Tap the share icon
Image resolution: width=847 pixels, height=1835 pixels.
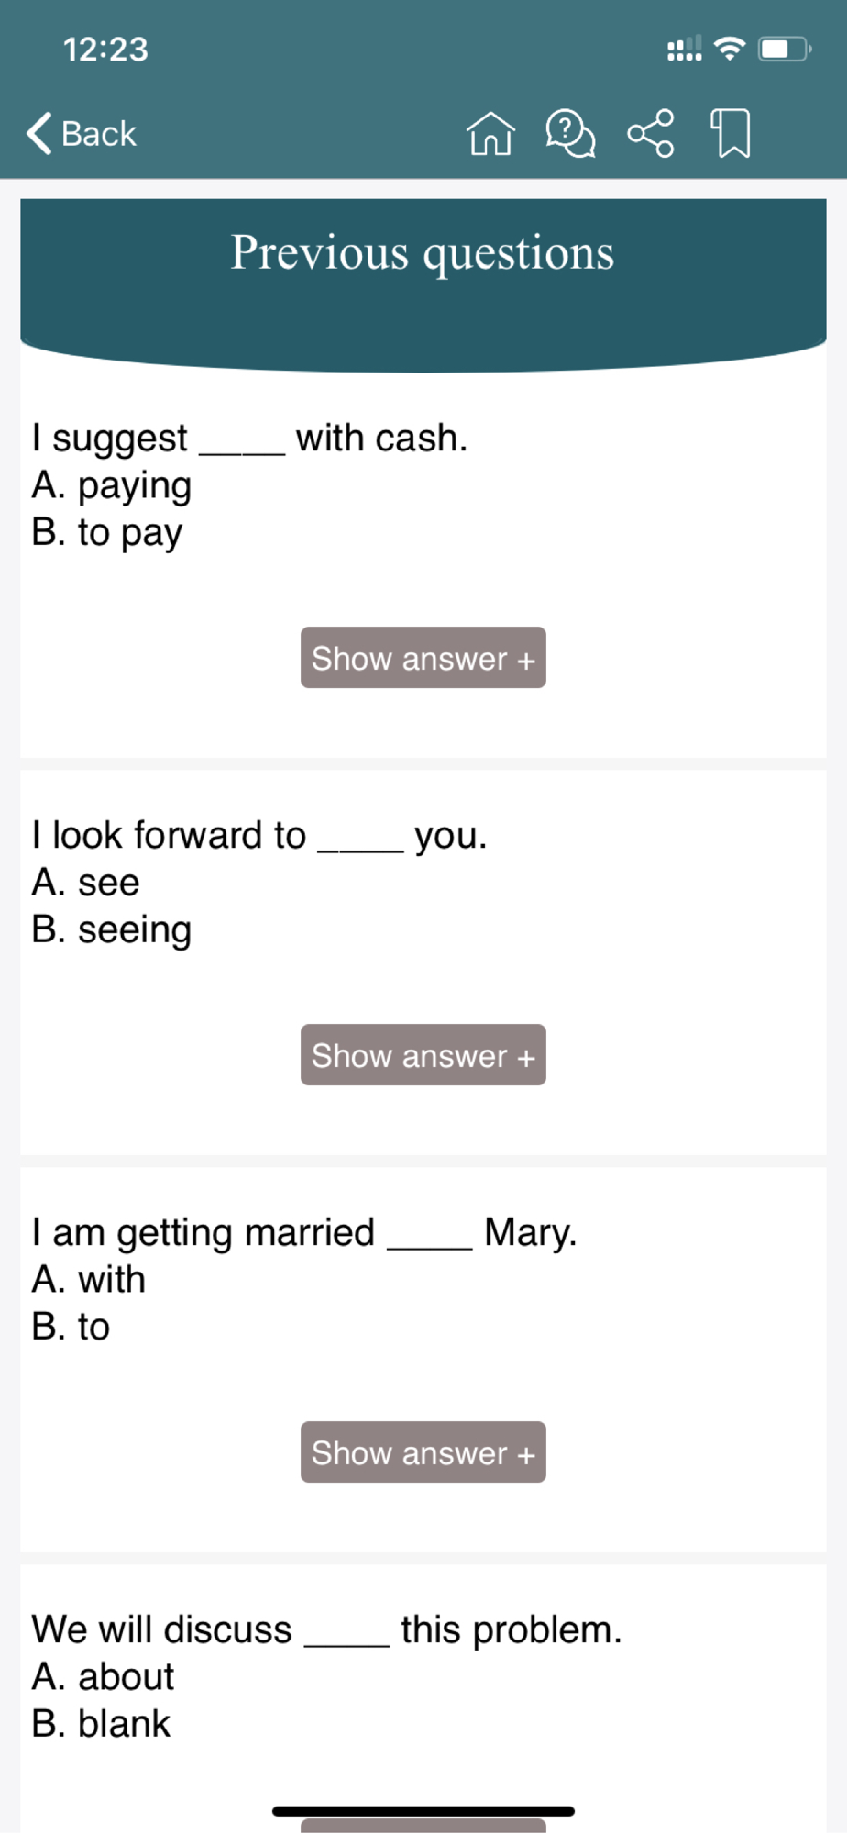651,134
